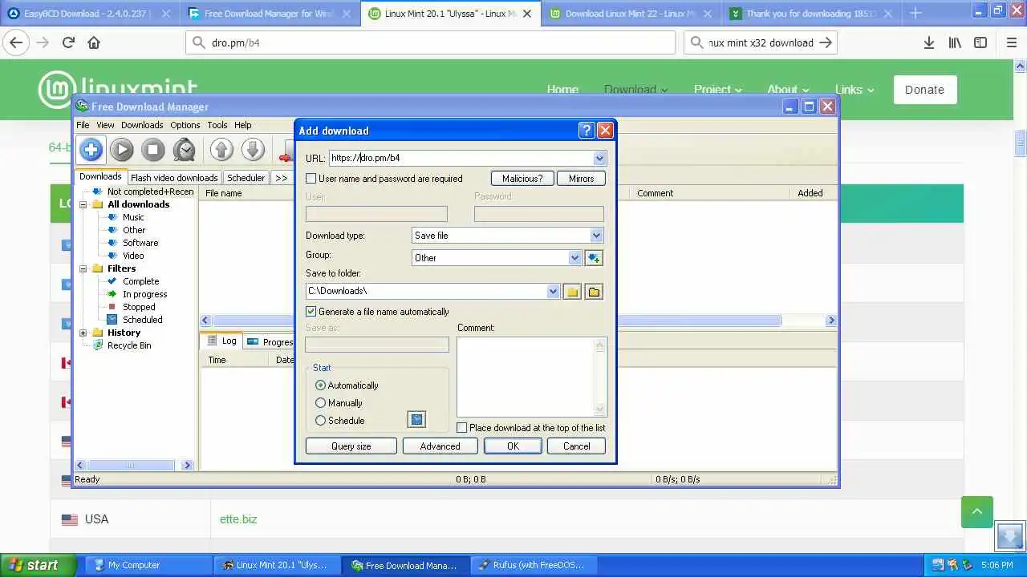Open the Group dropdown showing Other
The height and width of the screenshot is (577, 1027).
coord(574,257)
